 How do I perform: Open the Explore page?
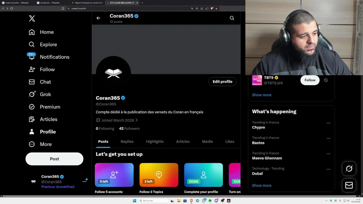click(x=43, y=44)
